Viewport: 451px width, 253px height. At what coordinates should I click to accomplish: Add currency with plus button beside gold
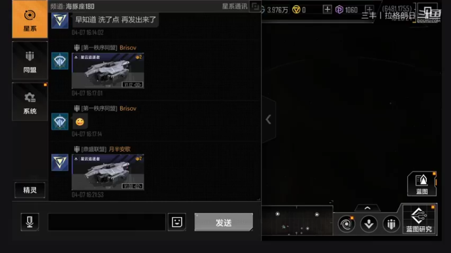pos(327,10)
